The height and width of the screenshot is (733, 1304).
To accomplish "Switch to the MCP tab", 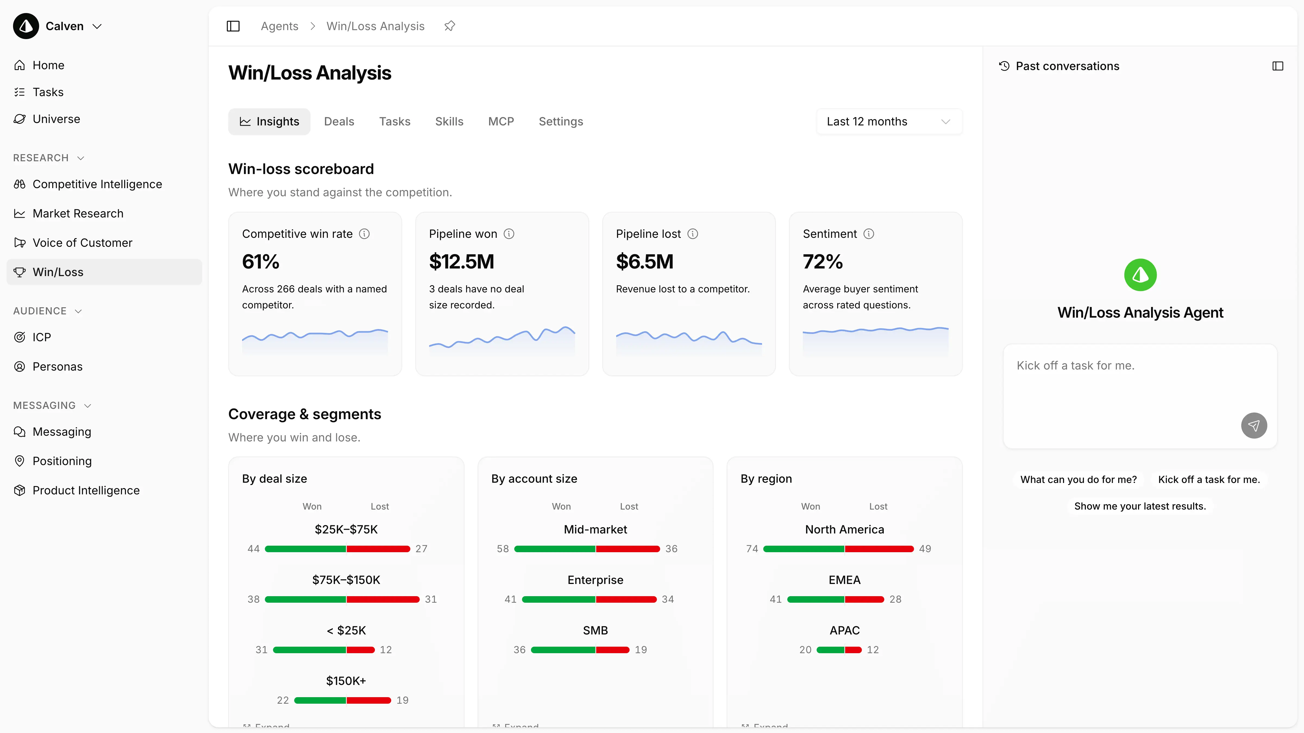I will tap(501, 121).
